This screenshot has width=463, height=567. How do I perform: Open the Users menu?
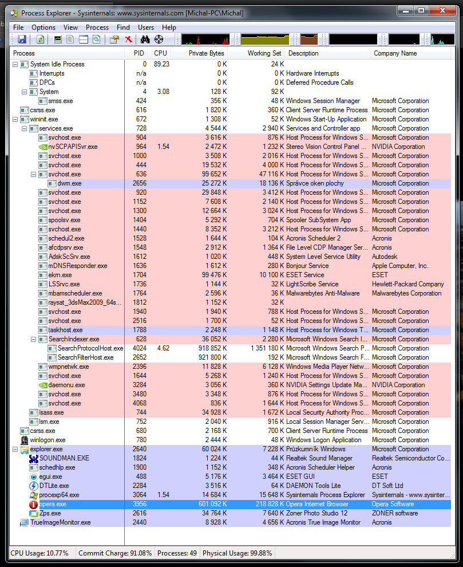coord(146,27)
